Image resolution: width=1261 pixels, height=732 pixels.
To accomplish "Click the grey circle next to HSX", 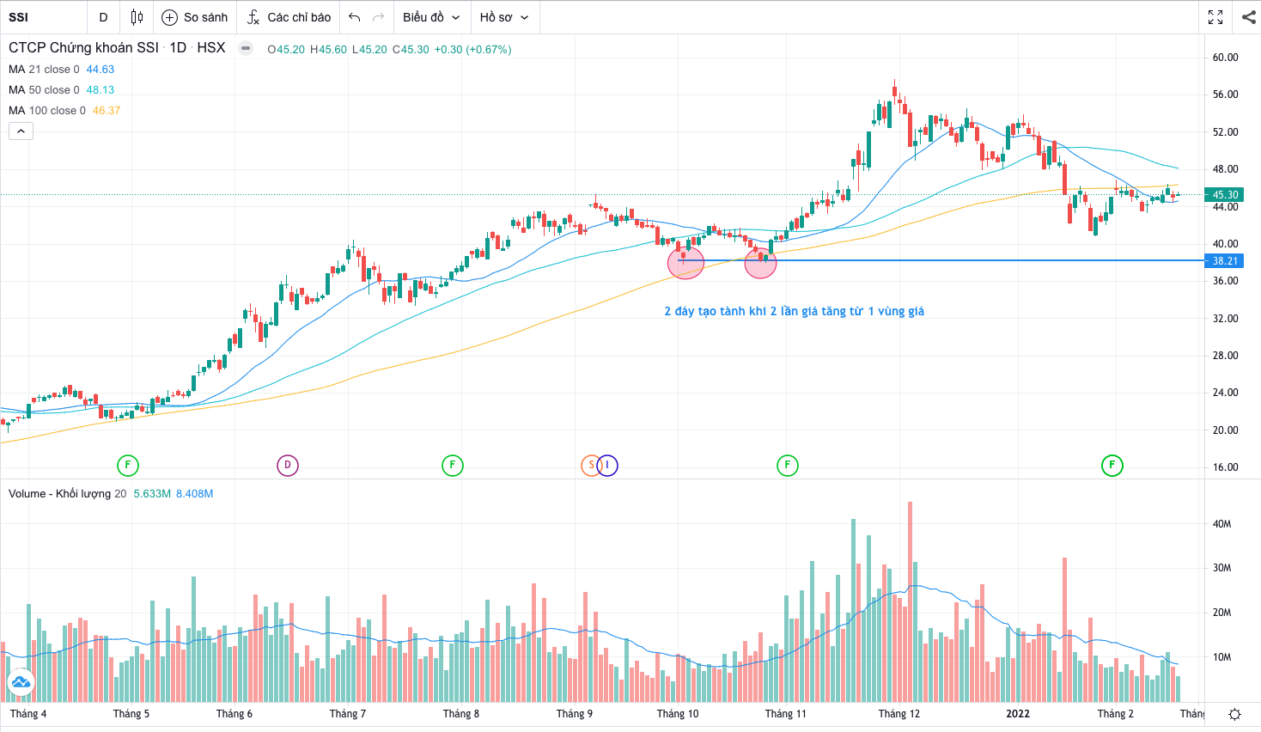I will [x=246, y=48].
